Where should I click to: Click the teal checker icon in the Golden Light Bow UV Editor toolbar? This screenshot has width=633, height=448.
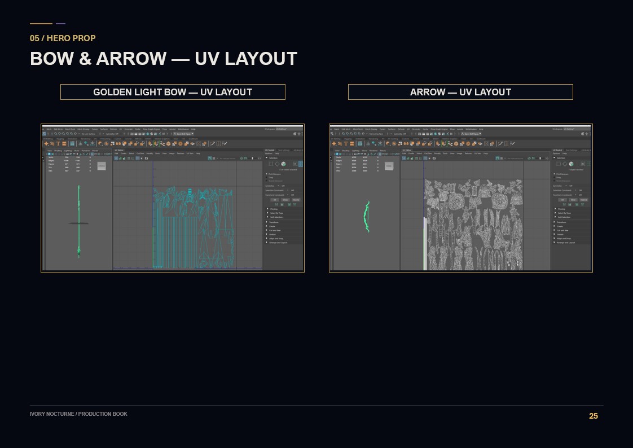tap(209, 158)
